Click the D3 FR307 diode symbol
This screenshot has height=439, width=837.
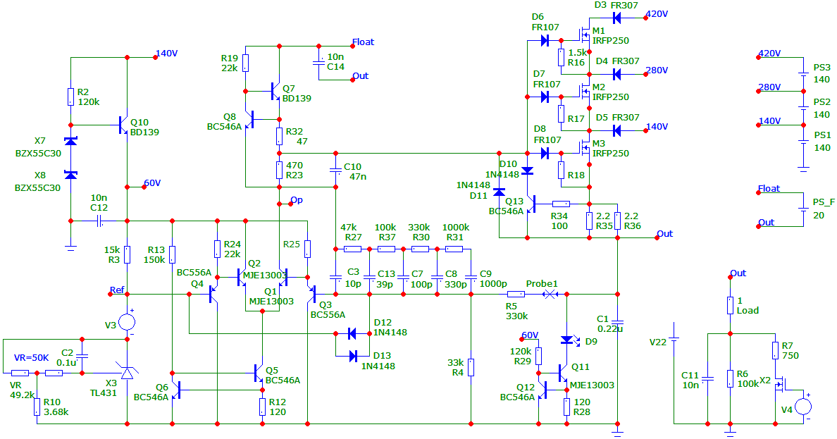coord(617,18)
